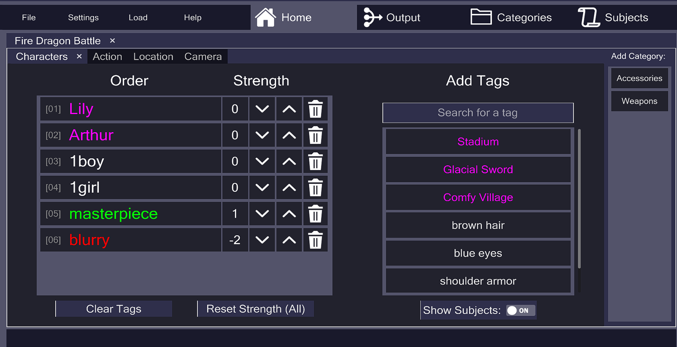Raise strength of the 1girl tag
Image resolution: width=677 pixels, height=347 pixels.
point(289,188)
